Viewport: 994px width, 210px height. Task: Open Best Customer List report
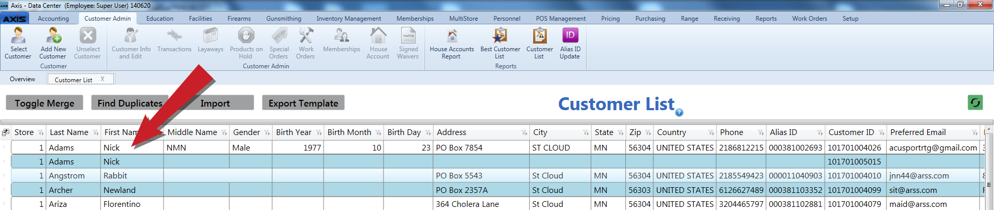pos(500,43)
